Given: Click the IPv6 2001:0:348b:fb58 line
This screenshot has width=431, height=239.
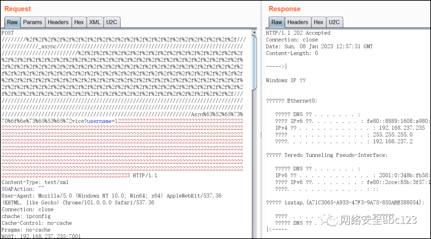Looking at the screenshot, I should point(352,176).
